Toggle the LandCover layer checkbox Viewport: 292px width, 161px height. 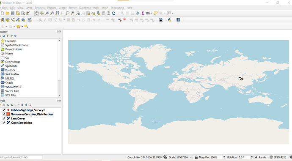tap(4, 118)
